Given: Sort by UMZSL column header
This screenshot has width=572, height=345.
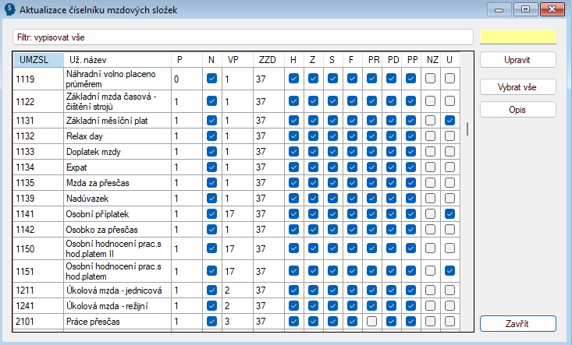Looking at the screenshot, I should click(38, 60).
